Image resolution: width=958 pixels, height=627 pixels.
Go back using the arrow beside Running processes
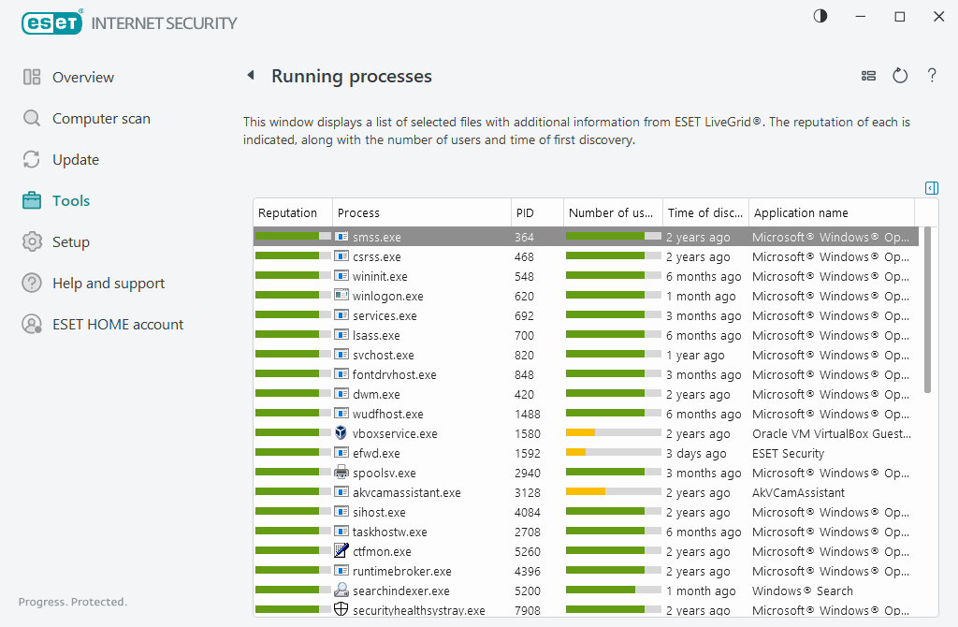click(251, 76)
